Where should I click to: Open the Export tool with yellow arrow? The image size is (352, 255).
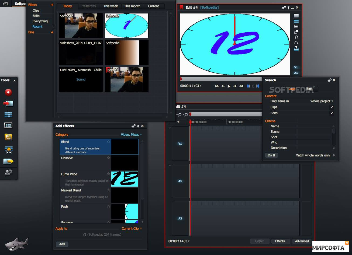[8, 161]
